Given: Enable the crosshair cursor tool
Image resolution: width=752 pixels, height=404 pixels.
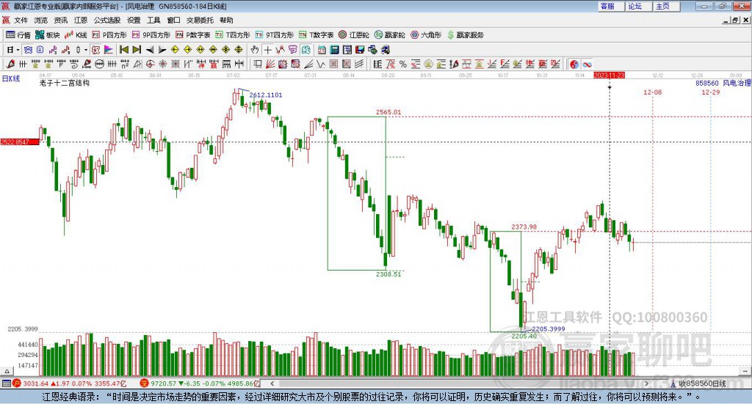Looking at the screenshot, I should pyautogui.click(x=267, y=50).
